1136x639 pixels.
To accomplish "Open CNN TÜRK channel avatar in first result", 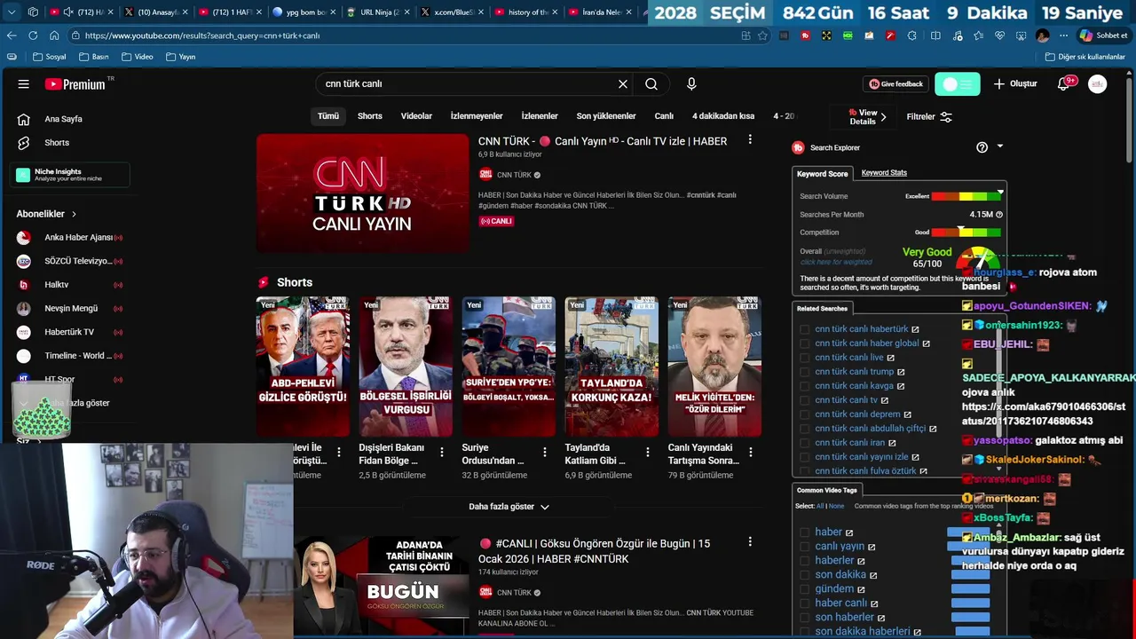I will pyautogui.click(x=485, y=175).
